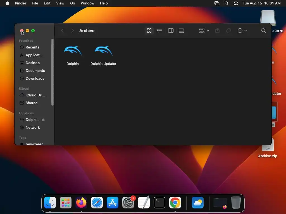Open the Go menu
The width and height of the screenshot is (286, 214).
(x=73, y=3)
